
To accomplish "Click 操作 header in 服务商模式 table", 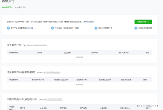I will click(x=145, y=80).
